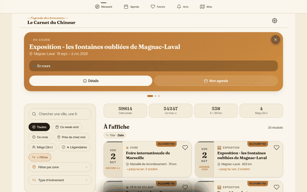Click the Découvrir compass icon
This screenshot has width=307, height=192.
pos(97,7)
